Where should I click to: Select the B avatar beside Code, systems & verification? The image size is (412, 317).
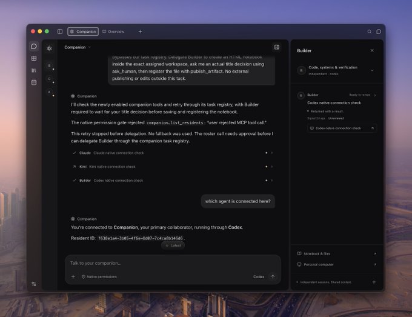click(x=301, y=70)
